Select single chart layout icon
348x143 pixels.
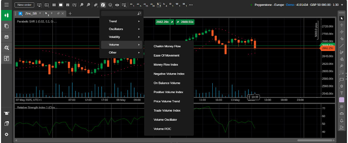coord(61,5)
